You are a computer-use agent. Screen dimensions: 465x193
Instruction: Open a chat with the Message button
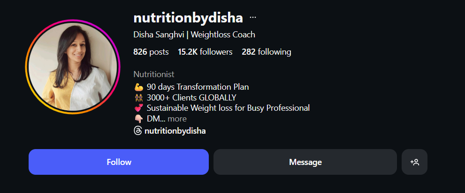(x=305, y=162)
